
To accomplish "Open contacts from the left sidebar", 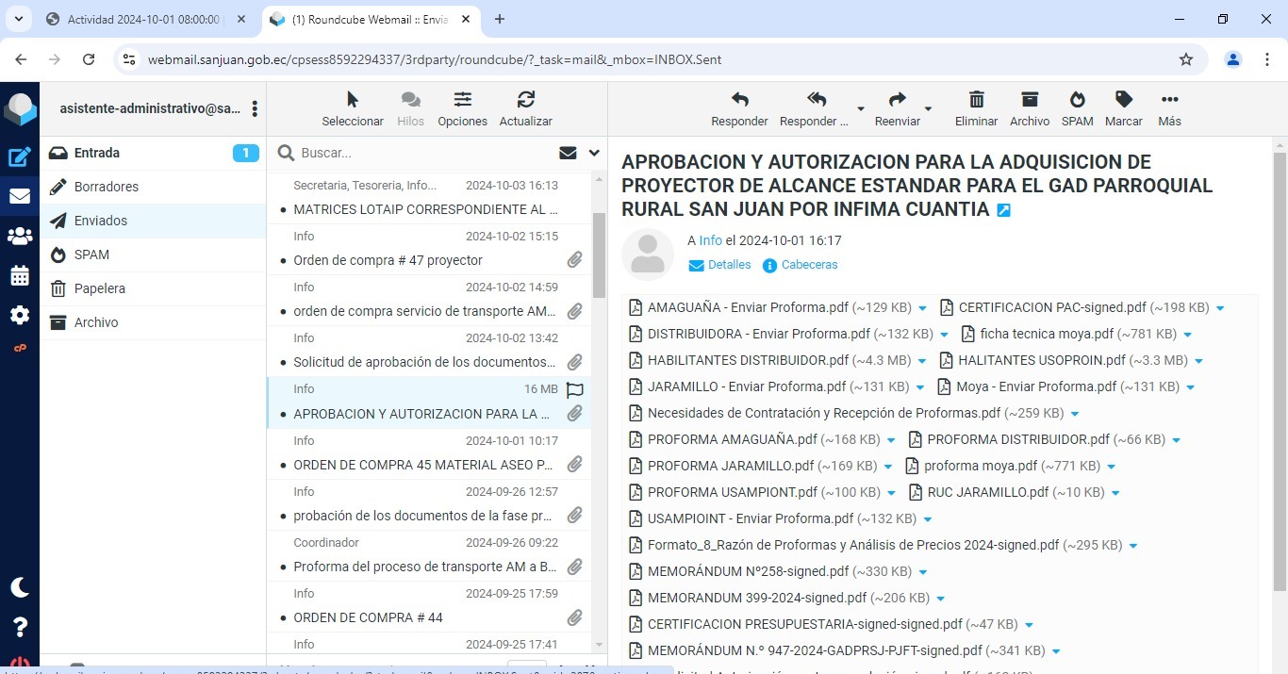I will [x=20, y=236].
